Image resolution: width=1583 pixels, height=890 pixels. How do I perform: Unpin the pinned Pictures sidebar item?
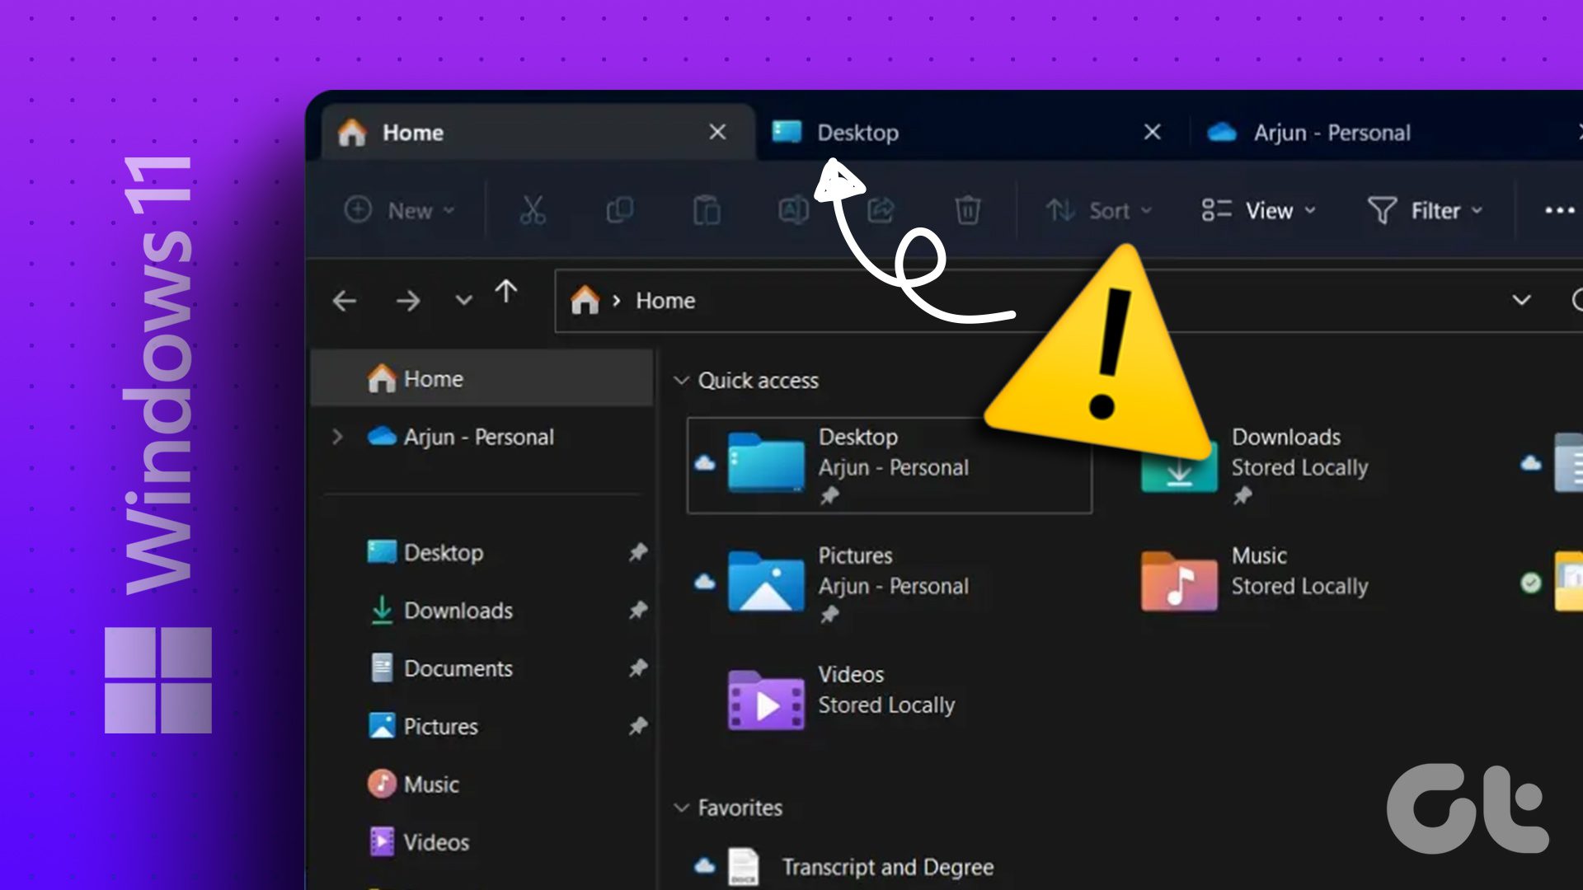pos(638,726)
